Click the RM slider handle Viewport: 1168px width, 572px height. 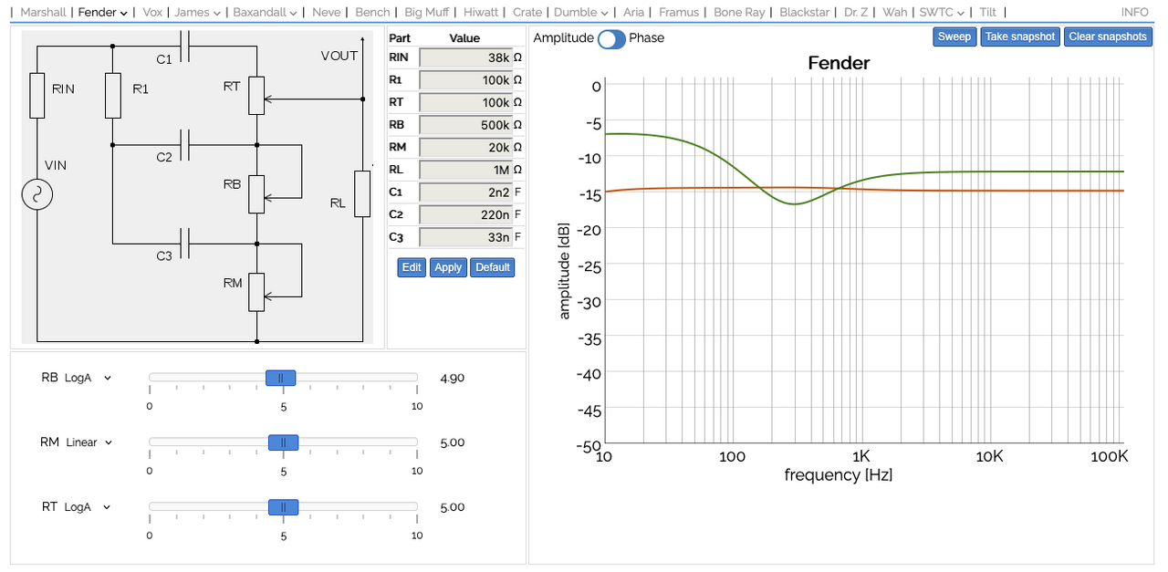(283, 442)
